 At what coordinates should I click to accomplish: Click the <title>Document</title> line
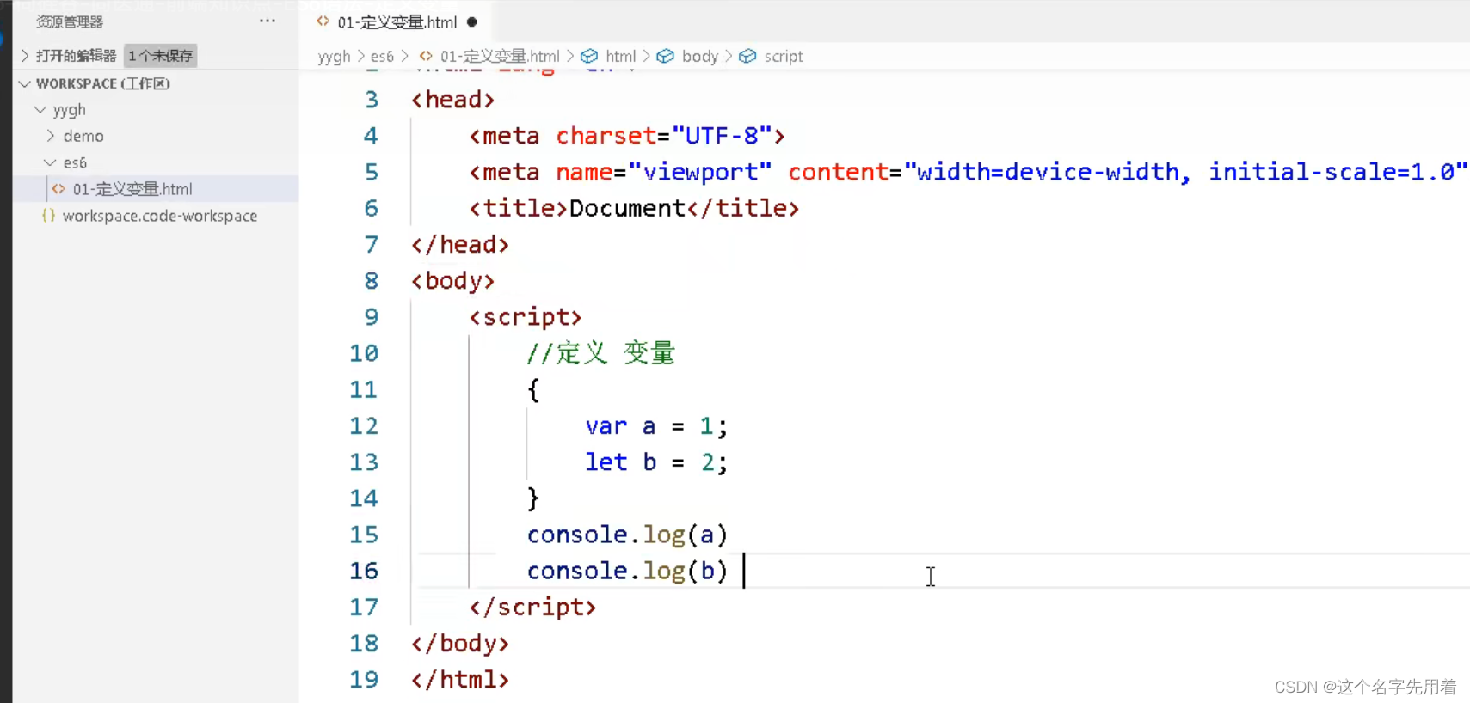pyautogui.click(x=634, y=208)
